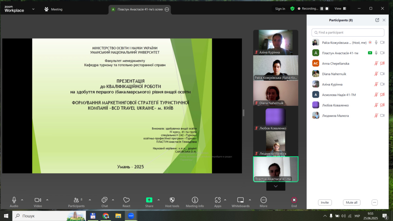Open Host tools shield icon
This screenshot has width=393, height=221.
[172, 200]
